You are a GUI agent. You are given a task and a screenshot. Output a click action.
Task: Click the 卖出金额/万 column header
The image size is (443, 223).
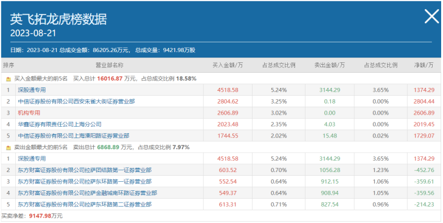click(x=330, y=65)
